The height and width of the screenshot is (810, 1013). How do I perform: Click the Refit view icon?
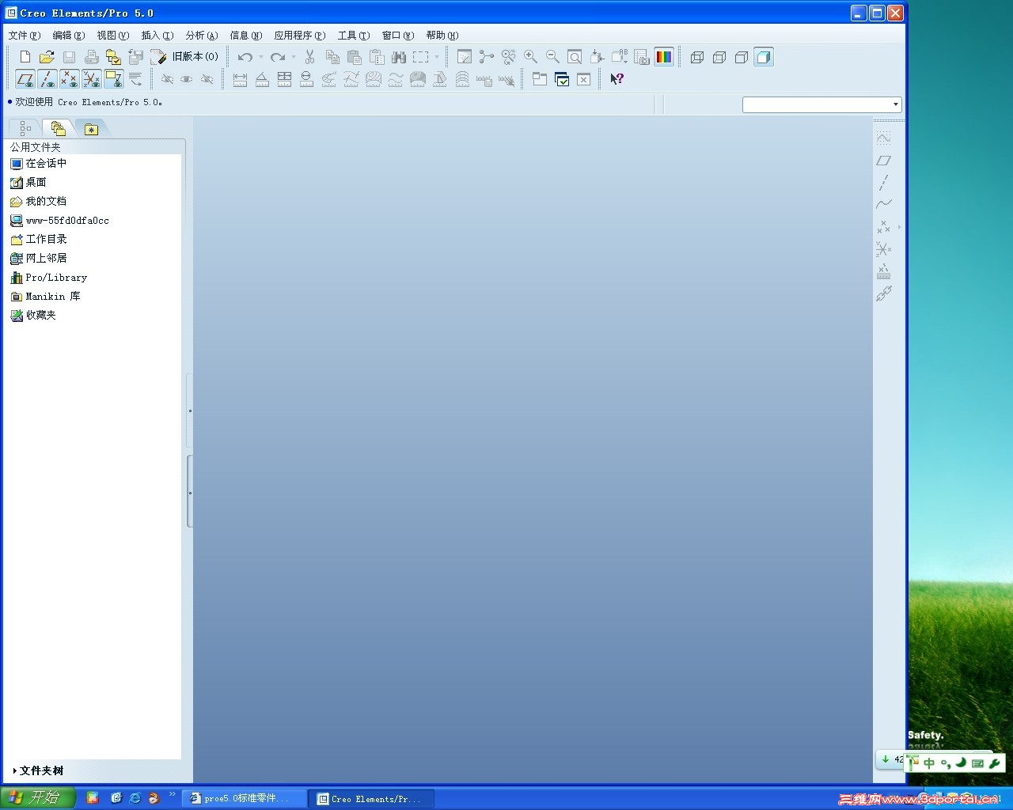pyautogui.click(x=575, y=57)
